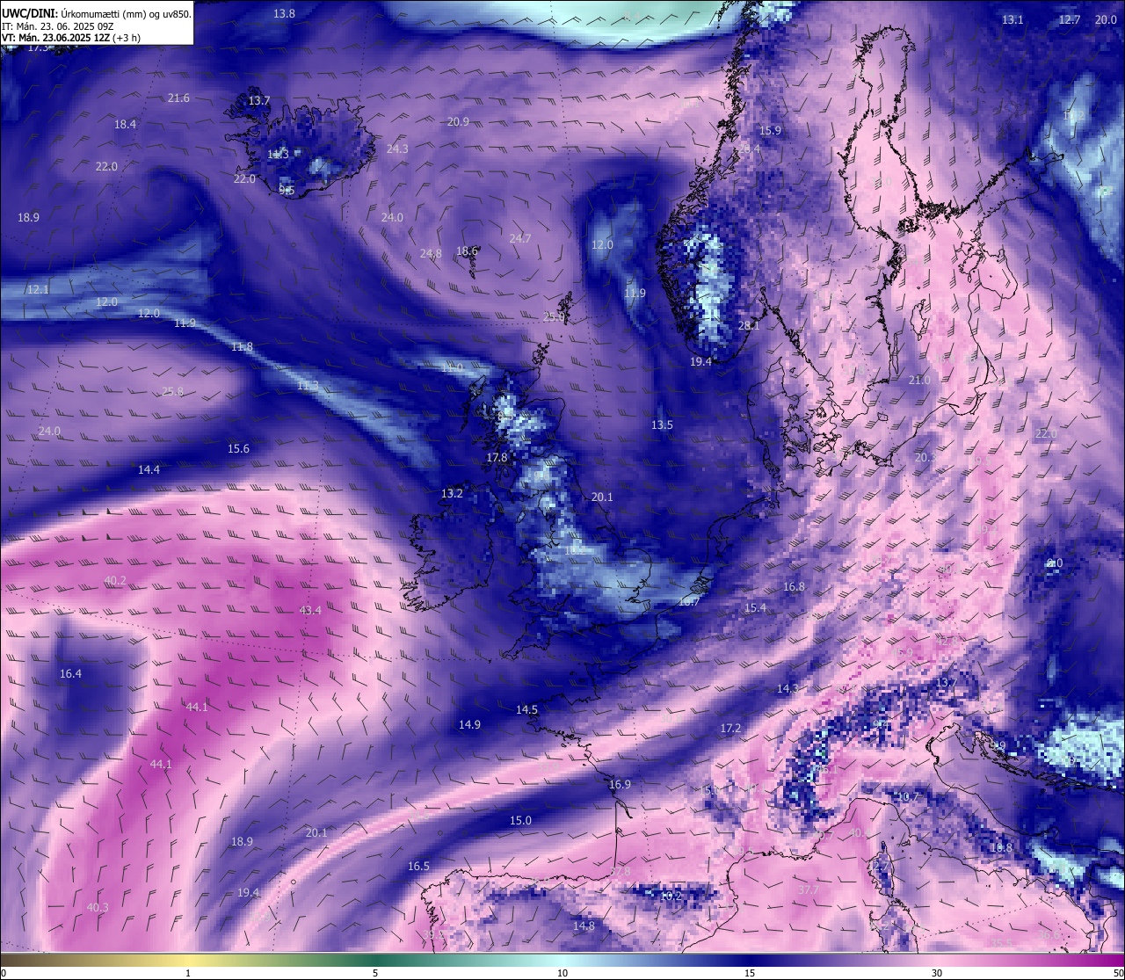Click the value 20.0 in the top right corner
This screenshot has width=1125, height=980.
[1105, 19]
